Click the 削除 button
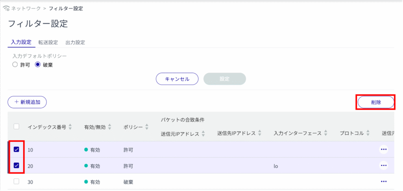 [375, 102]
